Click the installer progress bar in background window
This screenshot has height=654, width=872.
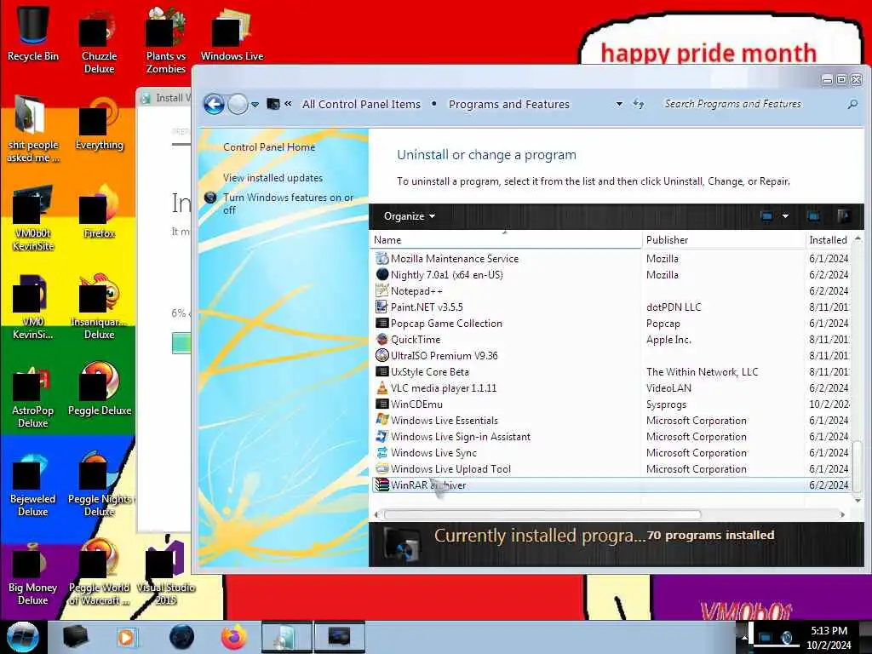pos(181,343)
